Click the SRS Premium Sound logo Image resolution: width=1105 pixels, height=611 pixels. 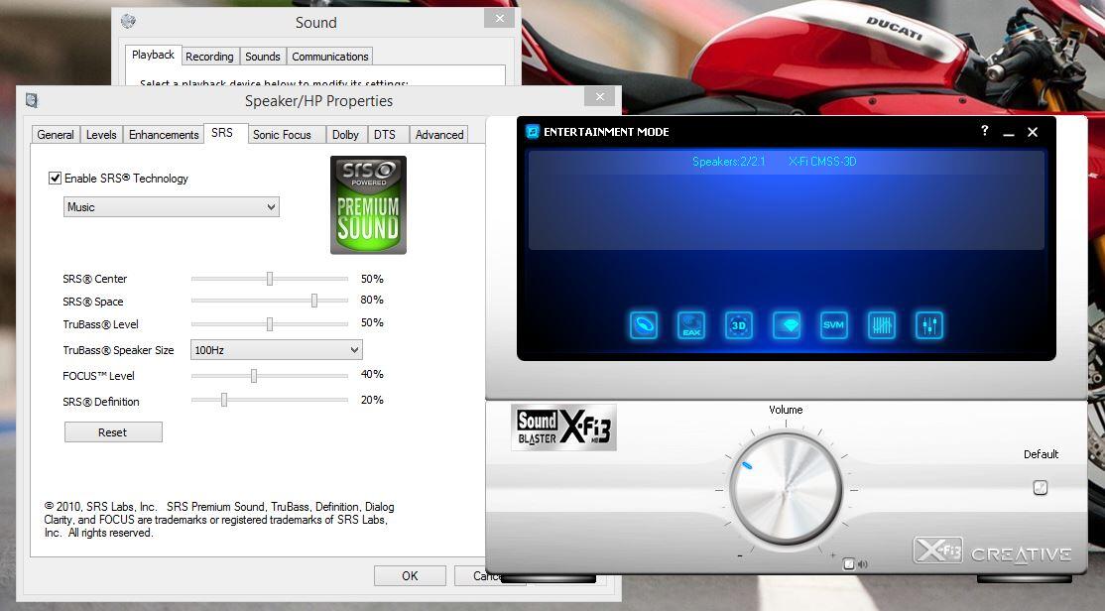tap(369, 205)
